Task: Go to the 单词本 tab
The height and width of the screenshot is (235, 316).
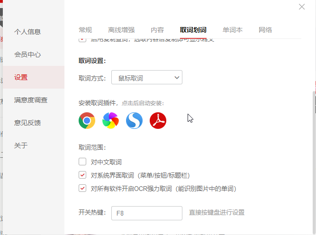Action: pyautogui.click(x=233, y=30)
